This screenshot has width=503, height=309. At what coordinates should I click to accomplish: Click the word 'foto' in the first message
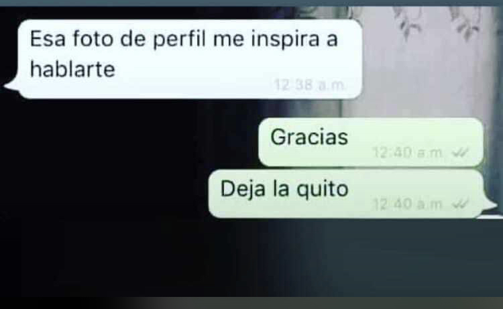(93, 38)
